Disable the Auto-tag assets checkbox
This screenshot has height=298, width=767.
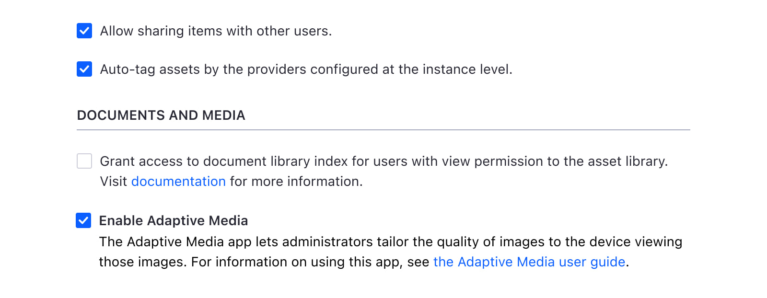click(x=84, y=69)
